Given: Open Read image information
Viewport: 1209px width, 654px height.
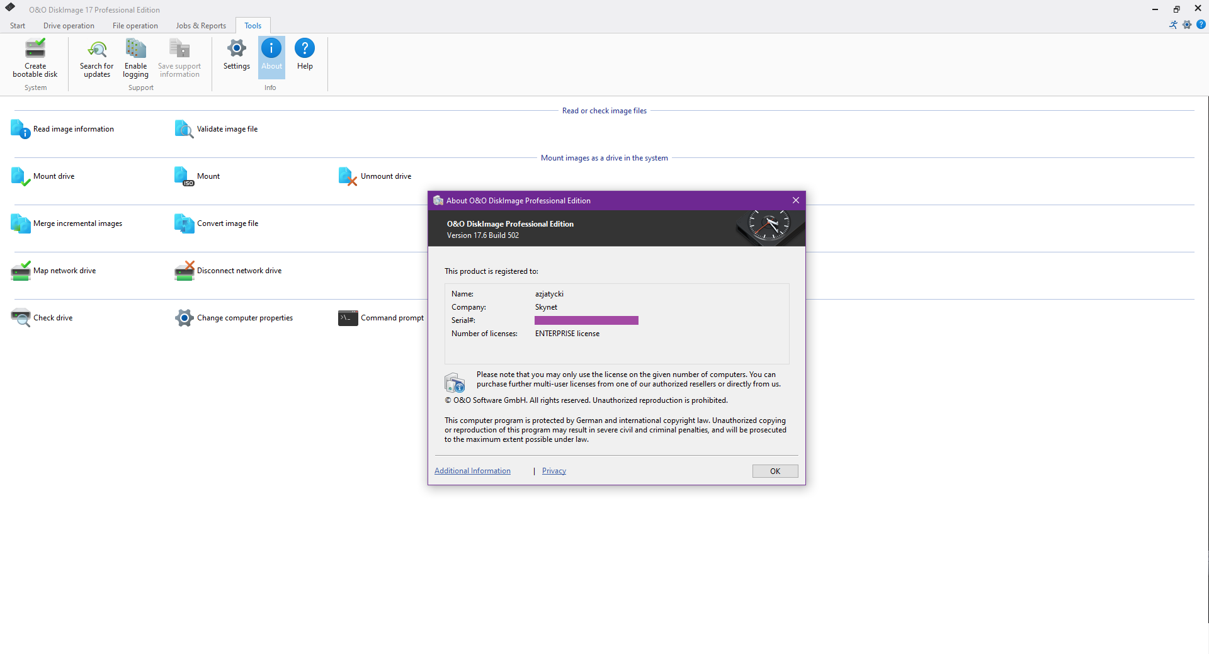Looking at the screenshot, I should coord(62,129).
